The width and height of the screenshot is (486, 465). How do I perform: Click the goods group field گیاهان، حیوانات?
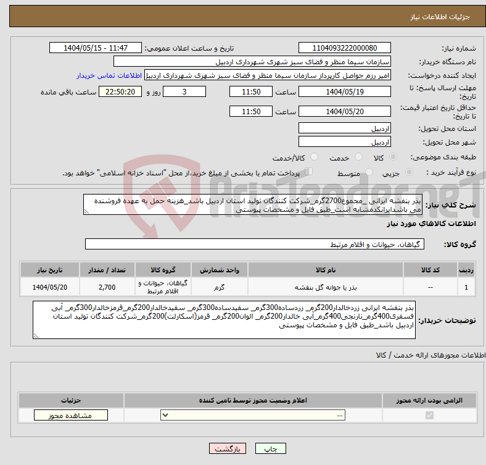tap(255, 244)
